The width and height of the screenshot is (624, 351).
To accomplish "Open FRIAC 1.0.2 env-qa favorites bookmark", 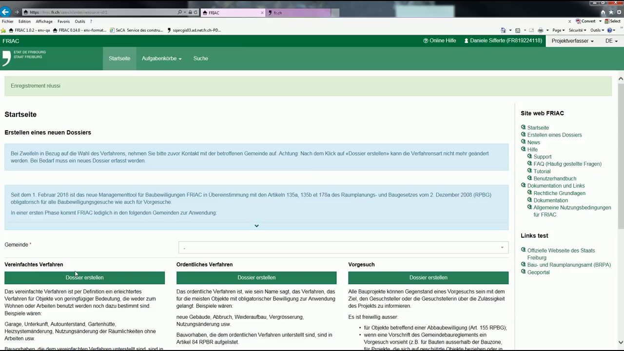I will pyautogui.click(x=29, y=30).
